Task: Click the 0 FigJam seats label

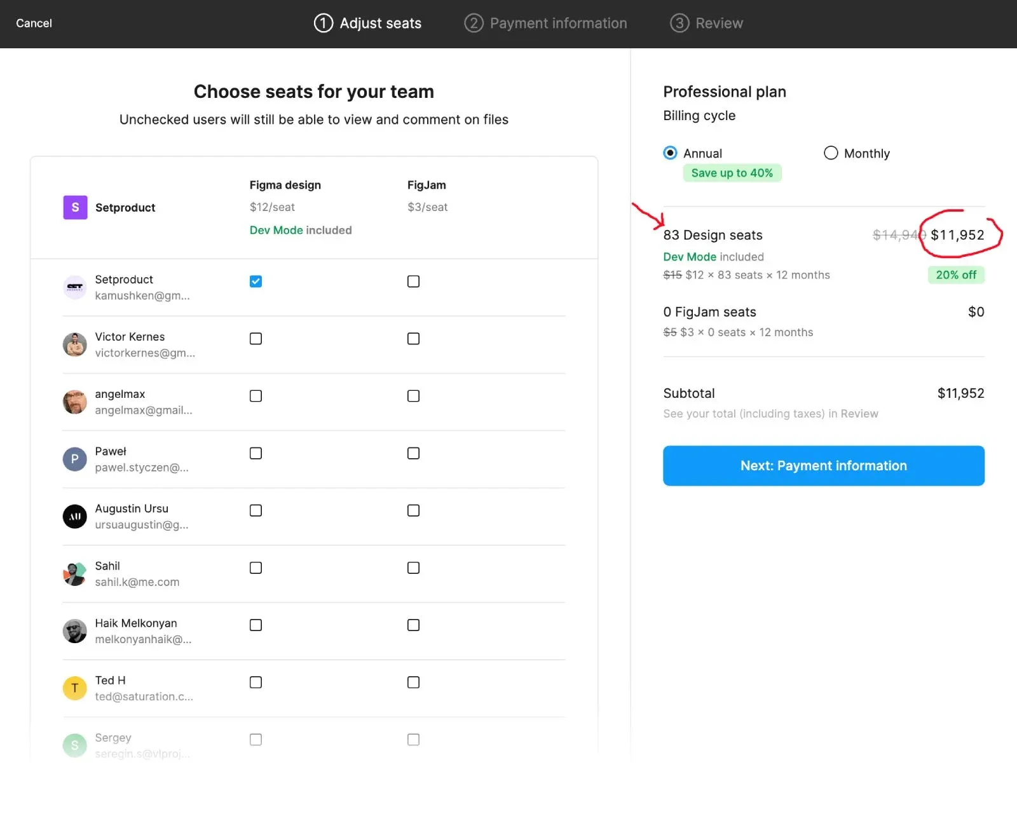Action: (709, 312)
